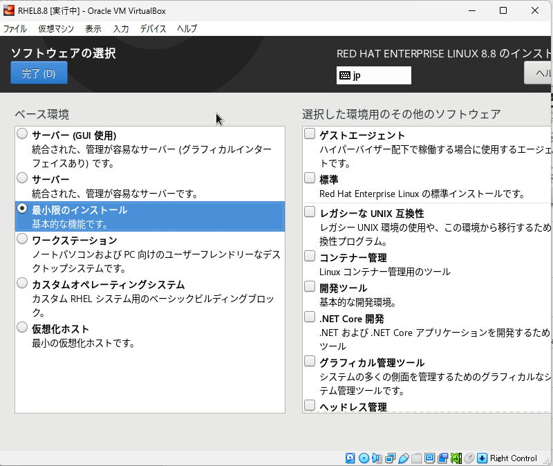
Task: Click the display settings status icon
Action: pos(429,458)
